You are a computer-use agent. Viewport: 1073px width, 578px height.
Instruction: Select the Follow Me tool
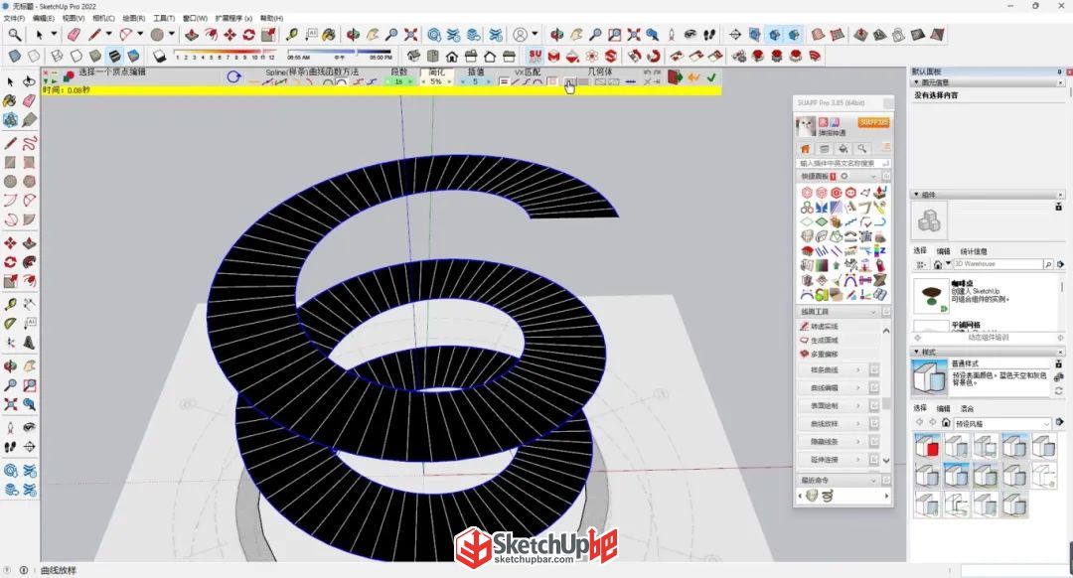coord(30,262)
